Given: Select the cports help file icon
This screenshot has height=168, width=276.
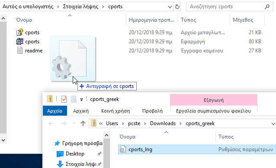Looking at the screenshot, I should click(x=20, y=32).
